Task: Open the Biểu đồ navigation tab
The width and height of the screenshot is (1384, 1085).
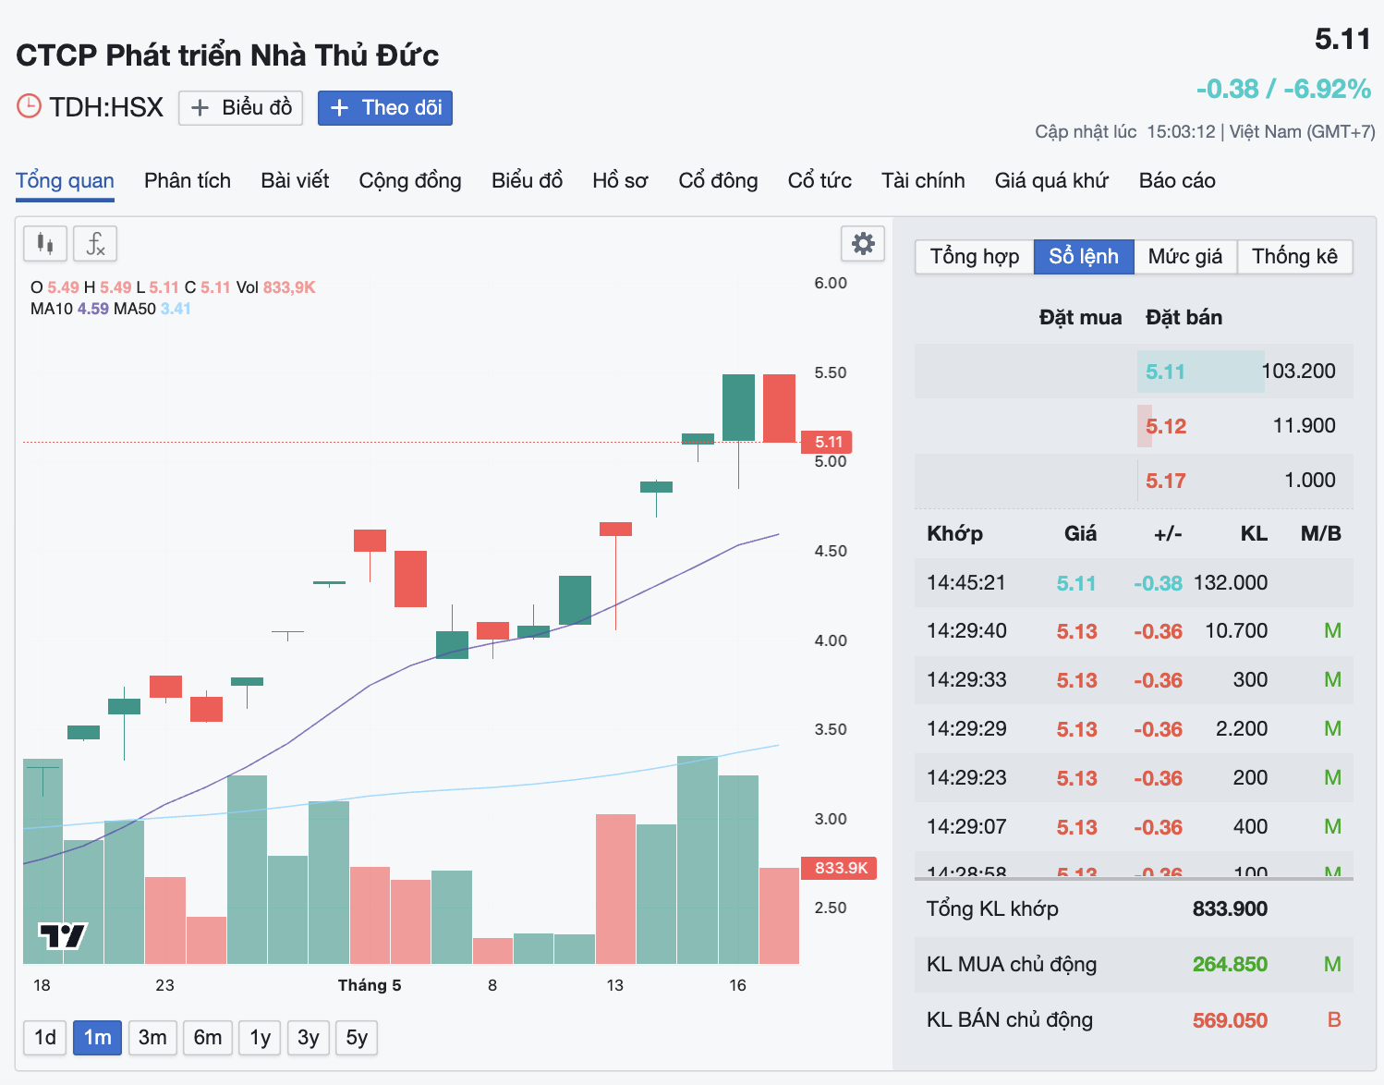Action: pos(527,181)
